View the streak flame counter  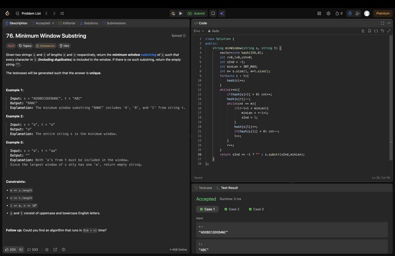[339, 14]
